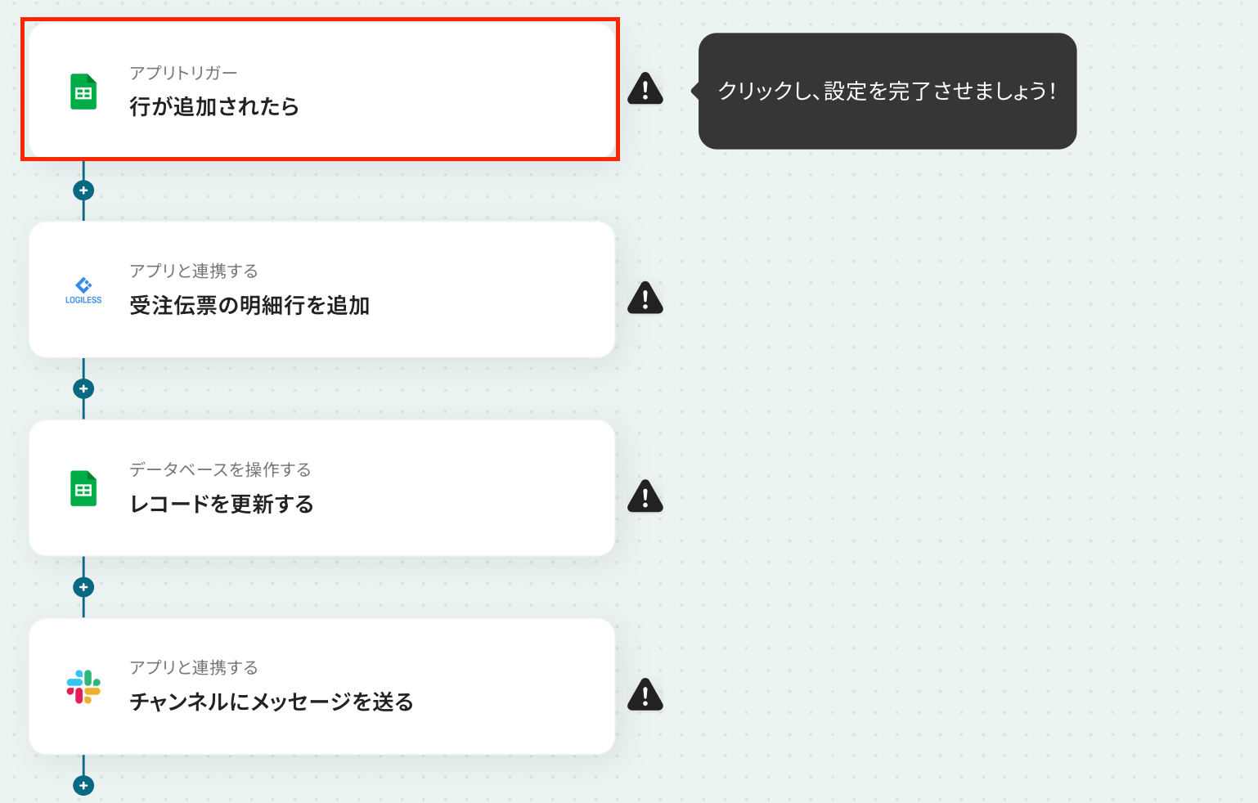
Task: Click the warning icon beside 行が追加されたら
Action: coord(645,88)
